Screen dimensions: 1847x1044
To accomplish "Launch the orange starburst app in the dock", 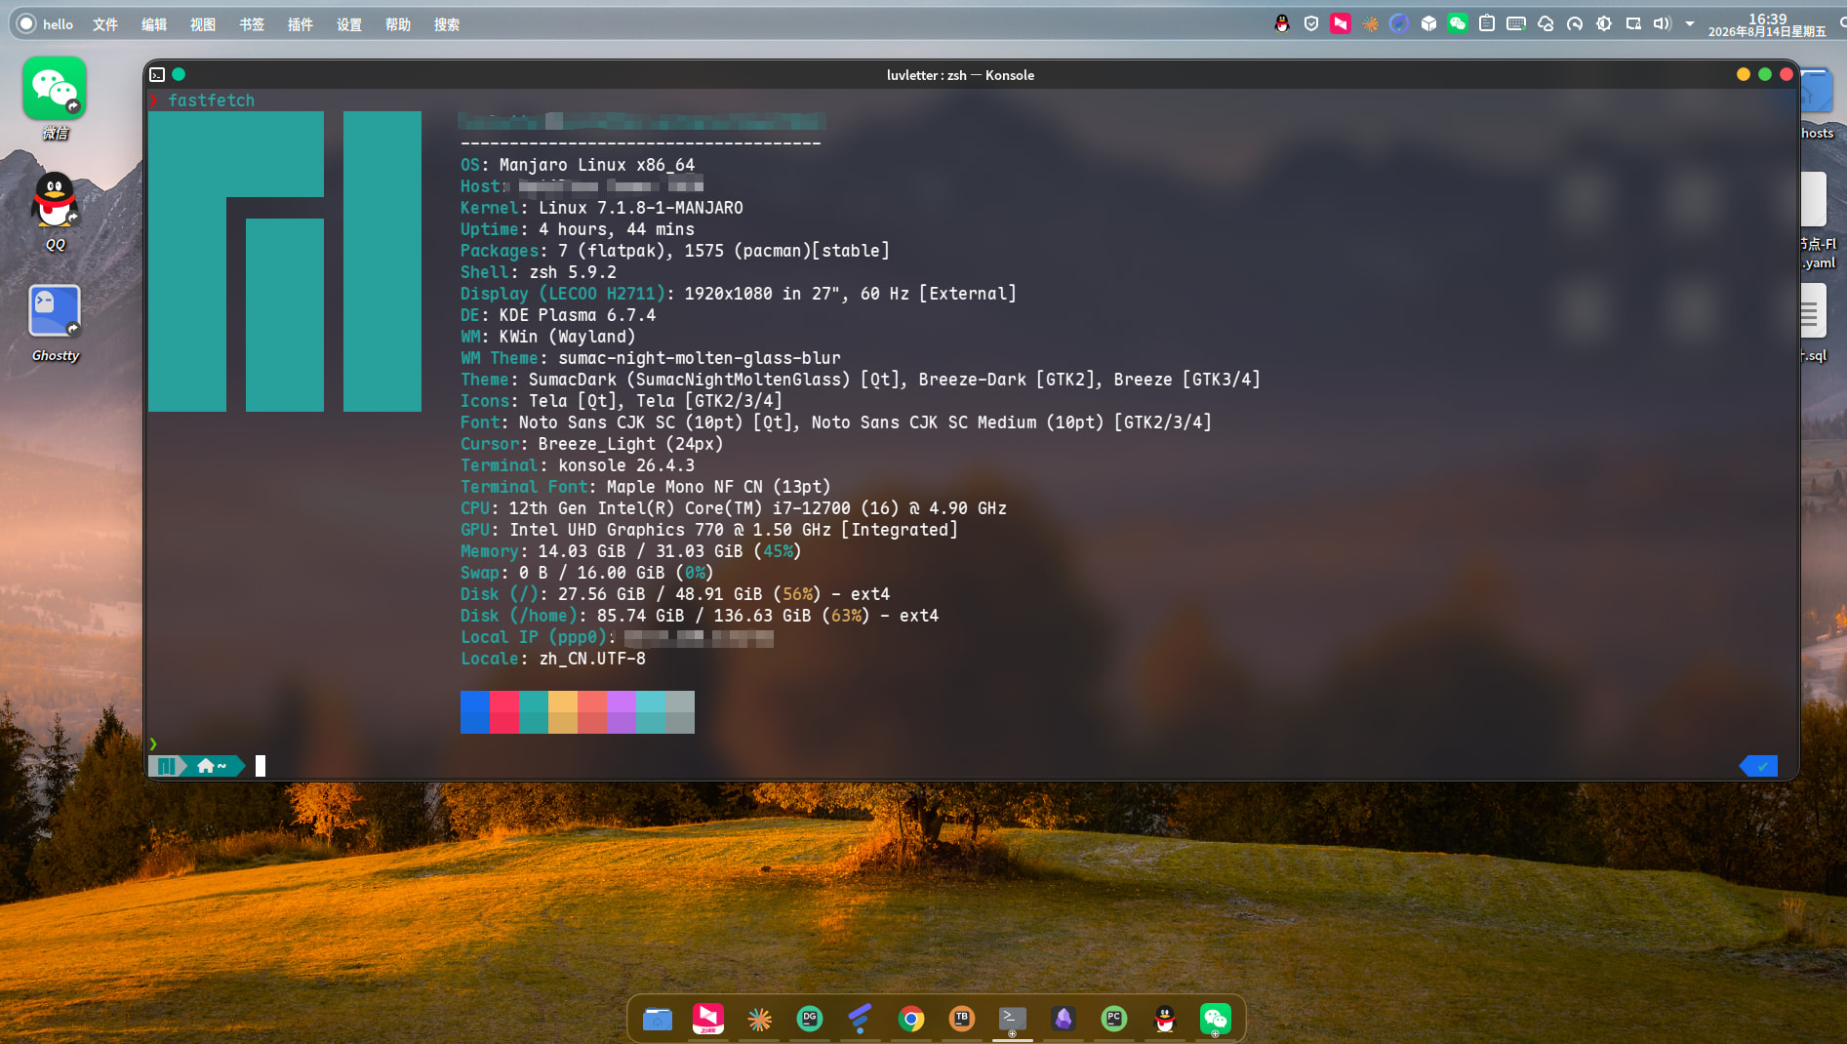I will (759, 1019).
